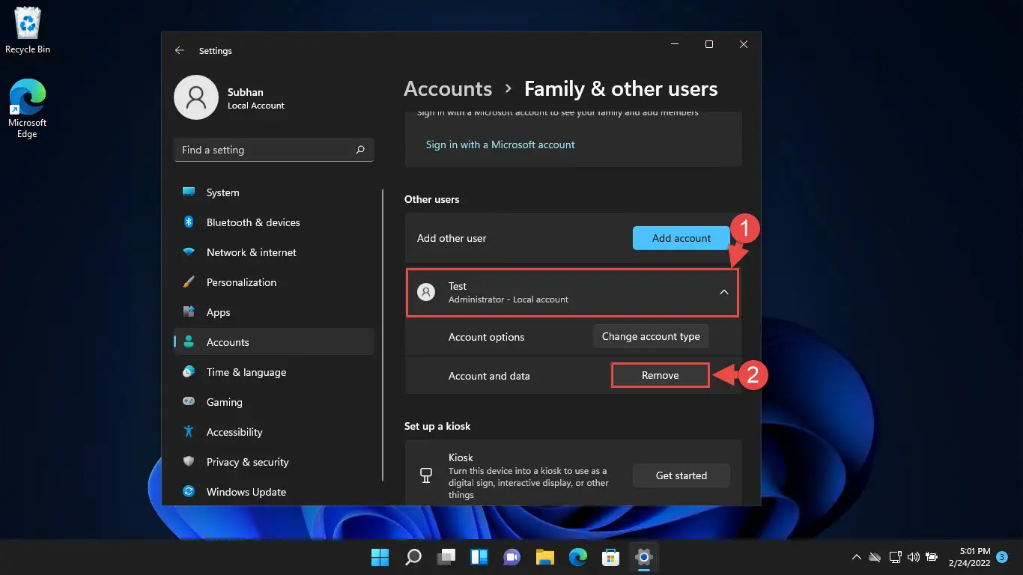Click the Find a setting search box
1023x575 pixels.
(274, 150)
